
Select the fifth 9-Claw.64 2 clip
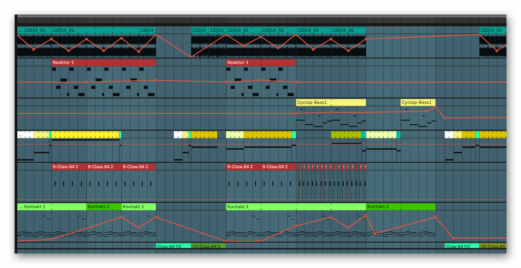pyautogui.click(x=278, y=166)
